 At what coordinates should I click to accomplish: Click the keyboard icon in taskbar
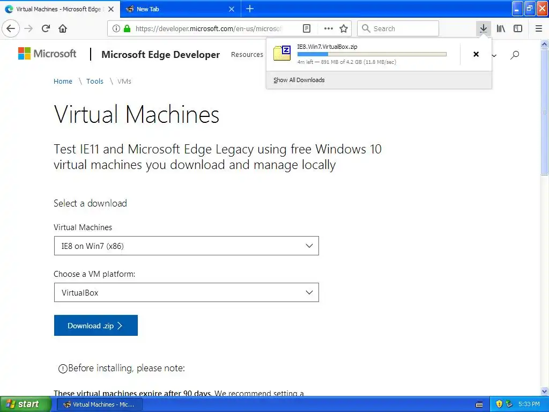point(479,404)
